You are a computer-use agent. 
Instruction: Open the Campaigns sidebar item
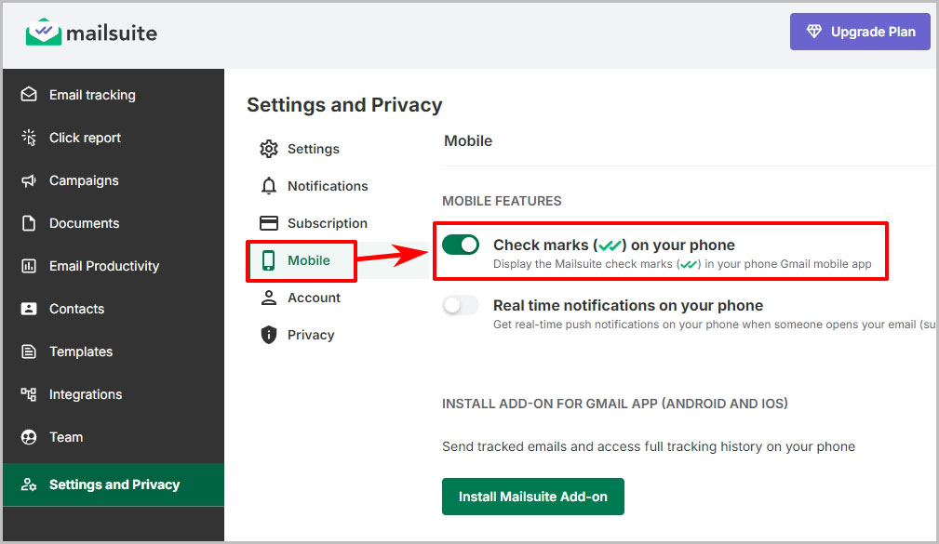pyautogui.click(x=114, y=180)
